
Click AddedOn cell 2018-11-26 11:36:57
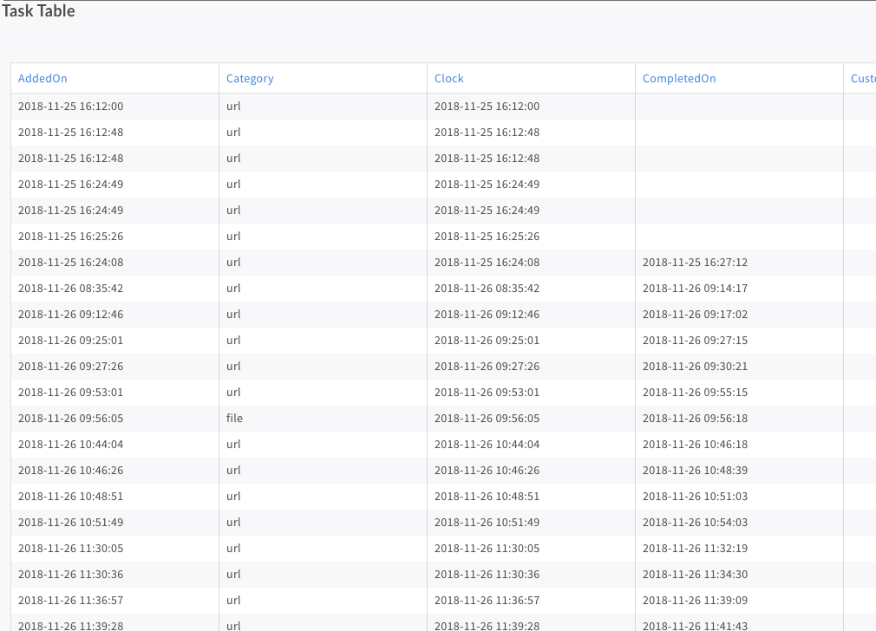pos(70,601)
